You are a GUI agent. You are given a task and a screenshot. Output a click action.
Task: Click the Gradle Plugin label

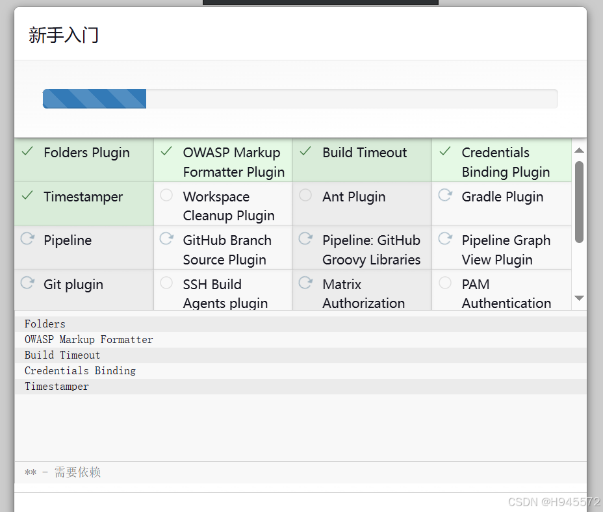tap(502, 197)
